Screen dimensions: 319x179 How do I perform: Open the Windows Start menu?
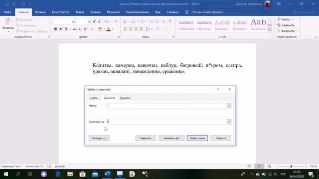6,174
